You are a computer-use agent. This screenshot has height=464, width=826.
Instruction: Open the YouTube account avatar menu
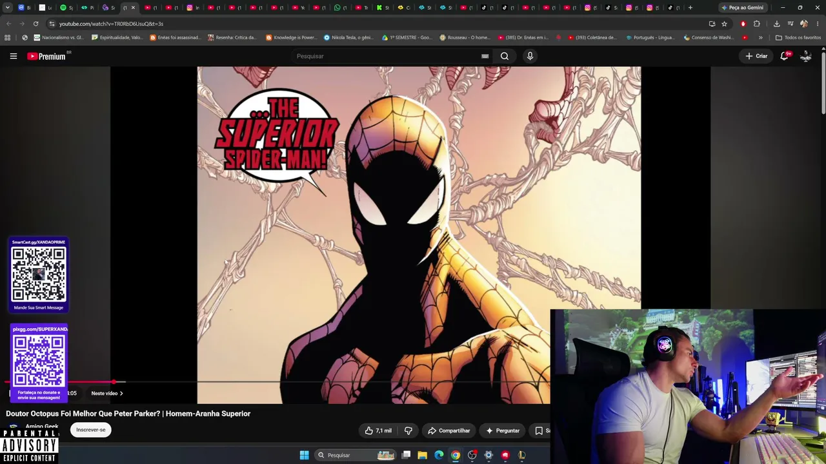pos(806,56)
